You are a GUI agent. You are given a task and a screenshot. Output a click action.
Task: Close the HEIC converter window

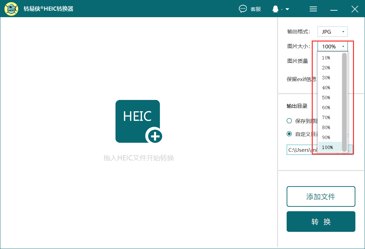point(355,9)
